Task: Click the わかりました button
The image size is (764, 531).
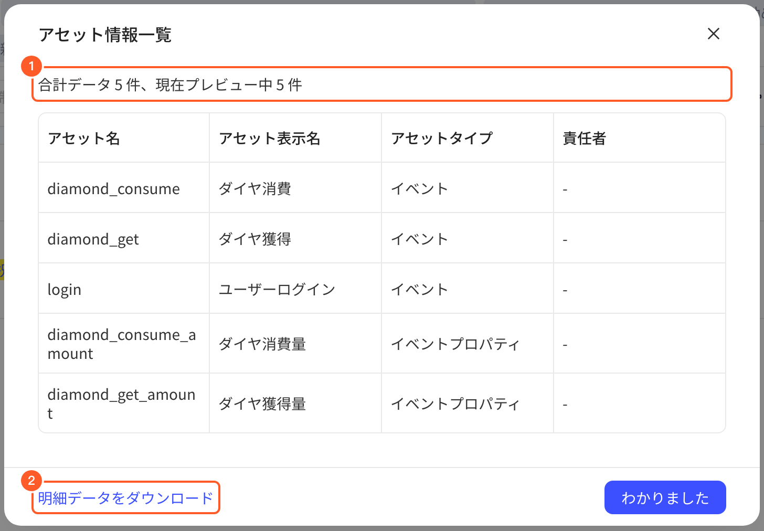Action: click(x=665, y=497)
